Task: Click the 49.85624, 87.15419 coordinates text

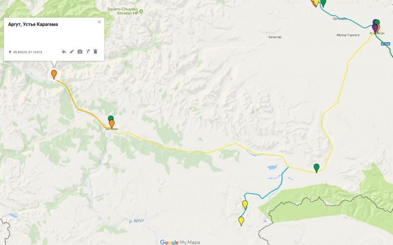Action: click(x=28, y=52)
